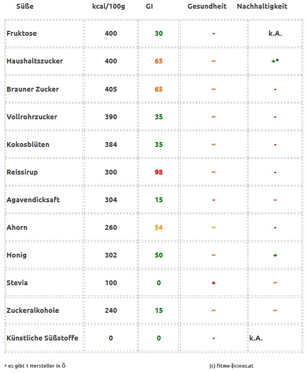The image size is (307, 373).
Task: Select the Ahorn GI value 54
Action: (x=158, y=228)
